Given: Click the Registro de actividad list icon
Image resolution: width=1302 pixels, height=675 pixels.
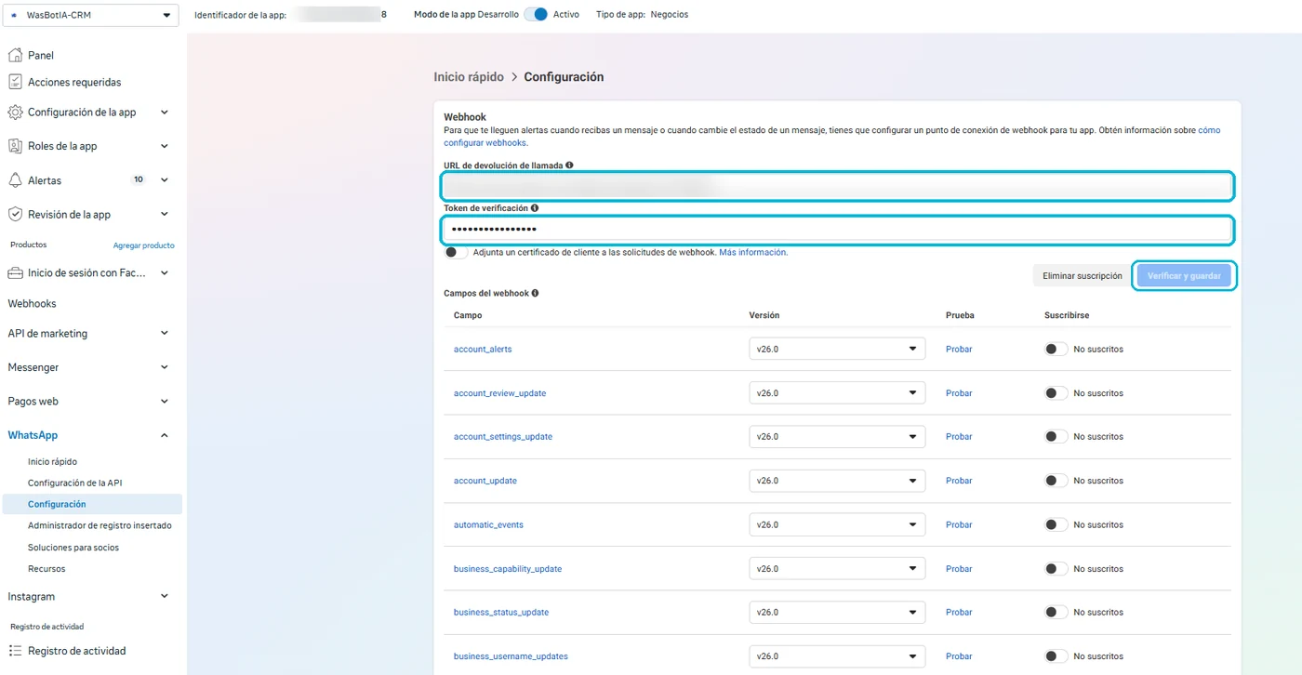Looking at the screenshot, I should 15,651.
